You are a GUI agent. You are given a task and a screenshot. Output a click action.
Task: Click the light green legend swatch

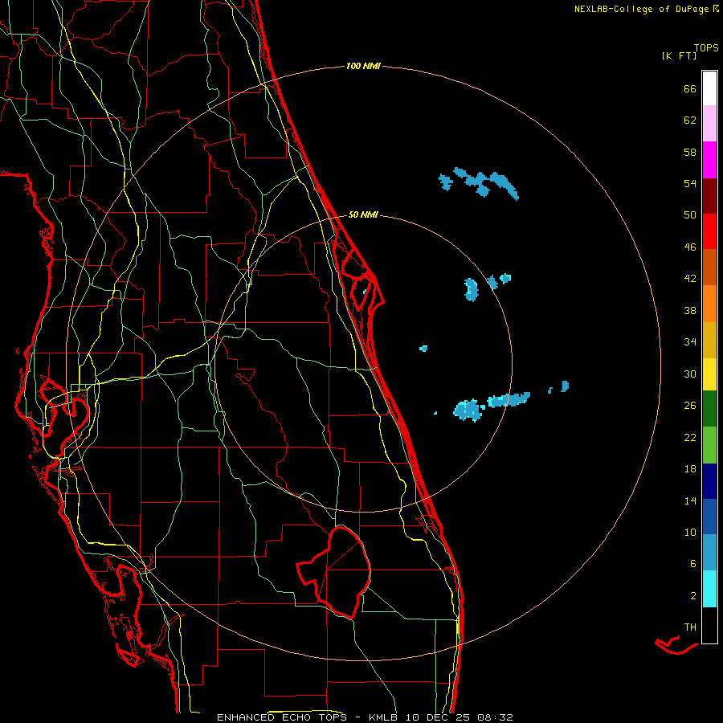pos(709,445)
